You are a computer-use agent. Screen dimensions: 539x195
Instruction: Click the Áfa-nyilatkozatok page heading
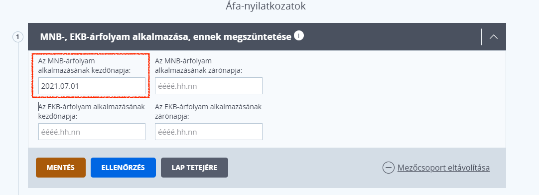click(266, 6)
